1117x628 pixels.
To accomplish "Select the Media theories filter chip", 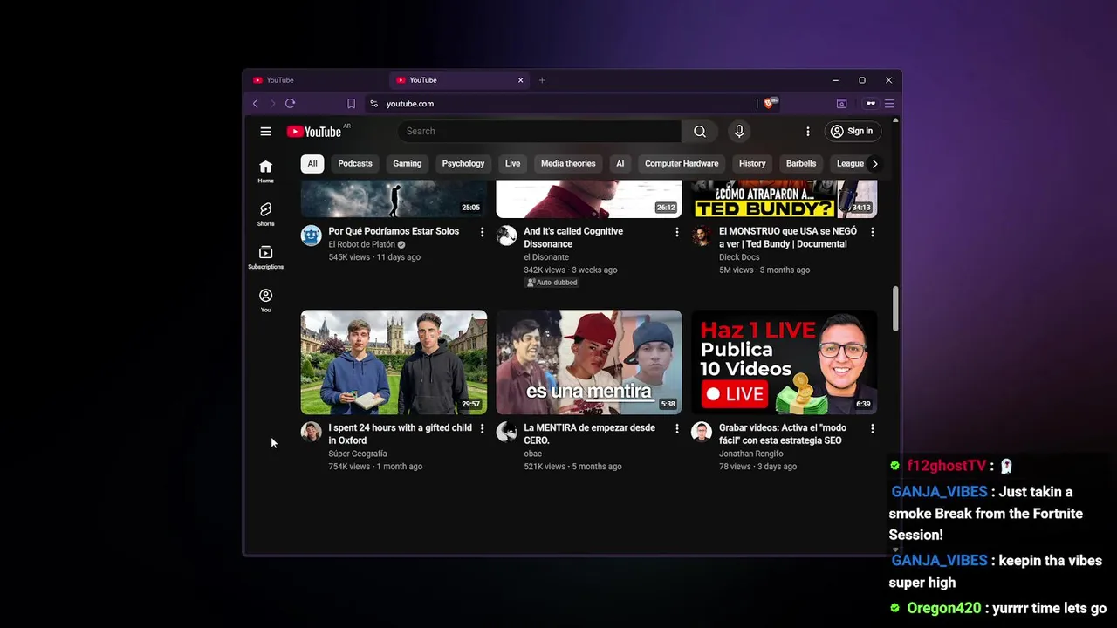I will (x=568, y=164).
